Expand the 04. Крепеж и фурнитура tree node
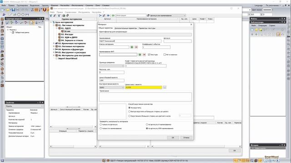 pos(54,49)
